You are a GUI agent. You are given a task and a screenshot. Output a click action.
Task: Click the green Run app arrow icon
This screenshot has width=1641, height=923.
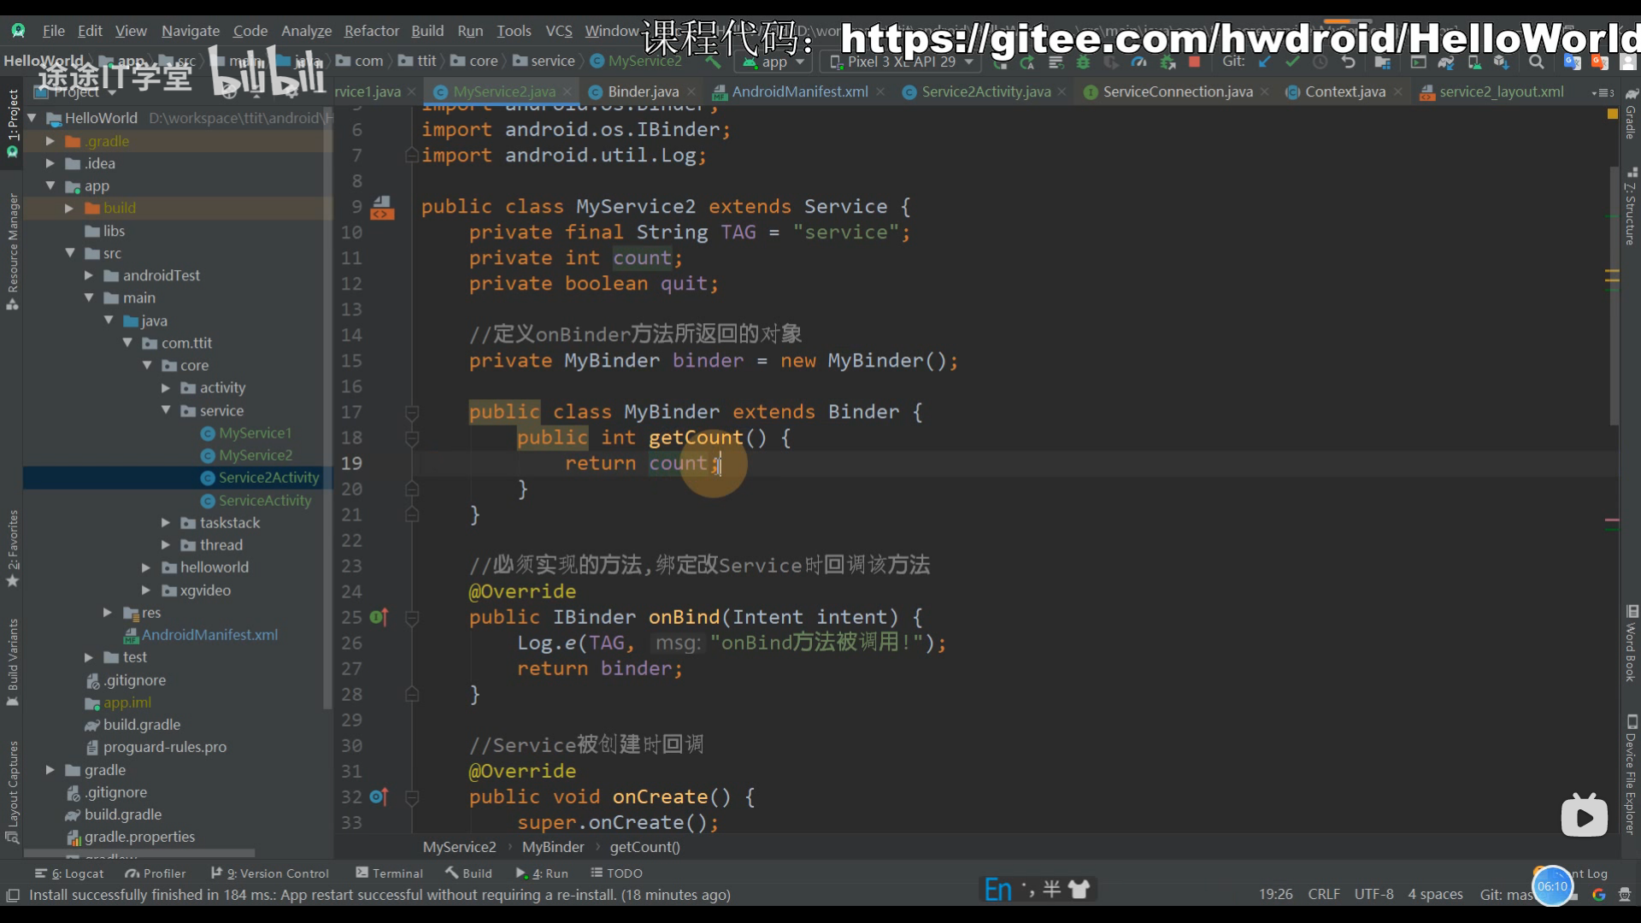(x=1001, y=62)
